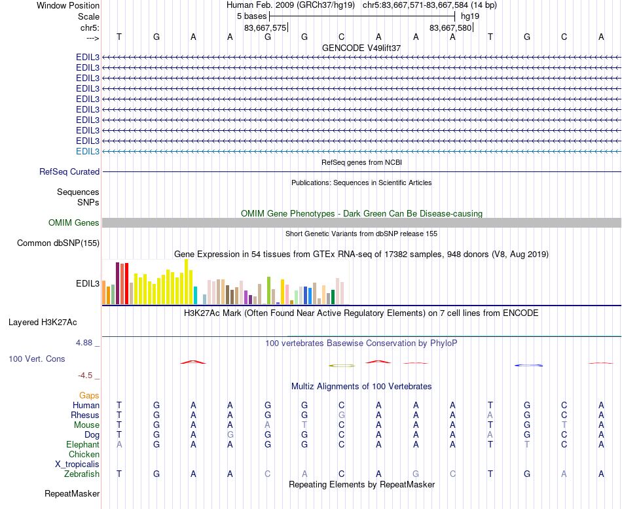Select the Human alignment row label
Viewport: 622px width, 509px height.
86,405
